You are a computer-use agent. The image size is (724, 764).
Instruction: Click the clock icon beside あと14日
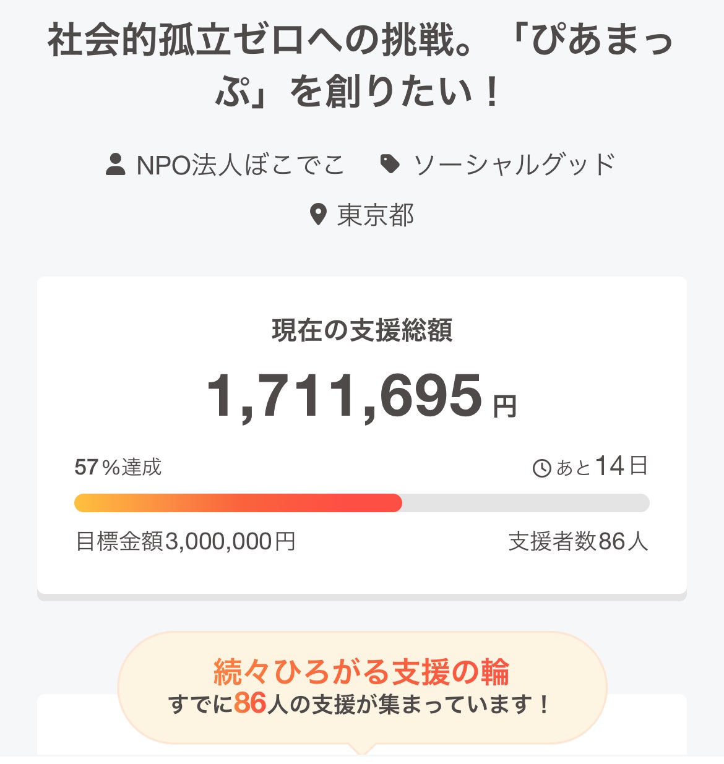pos(541,468)
